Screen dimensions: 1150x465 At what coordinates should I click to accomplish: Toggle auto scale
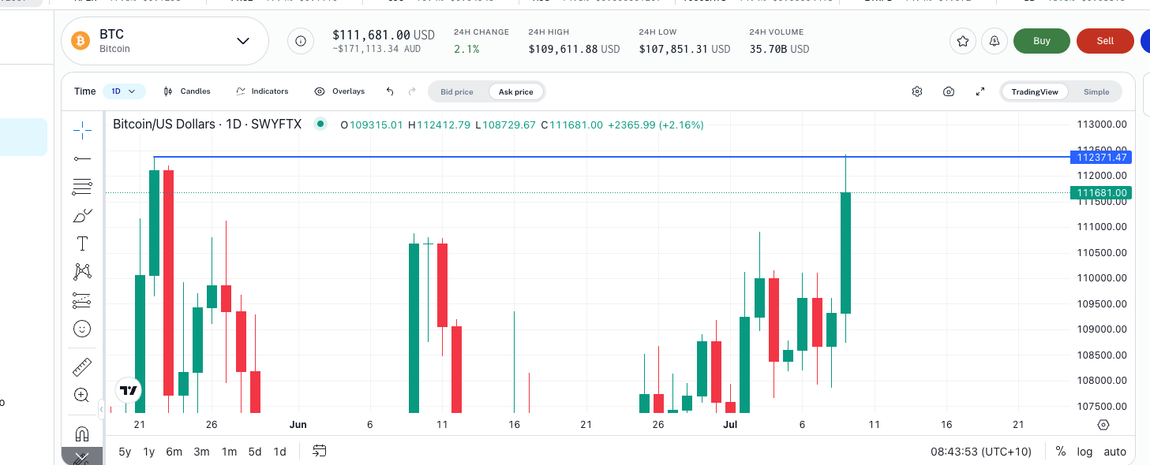coord(1114,452)
